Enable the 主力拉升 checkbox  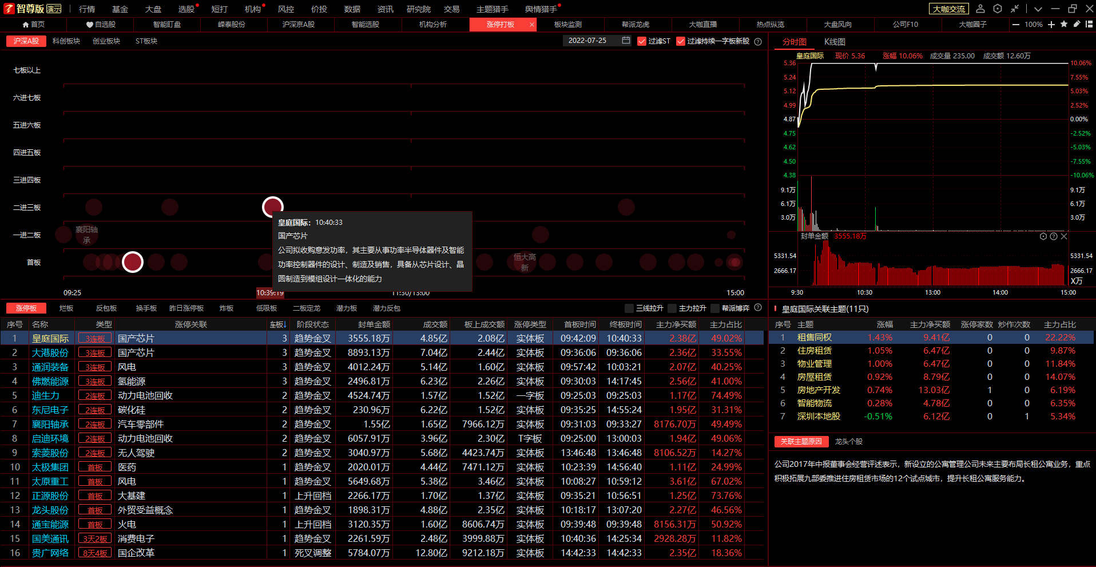pos(672,308)
